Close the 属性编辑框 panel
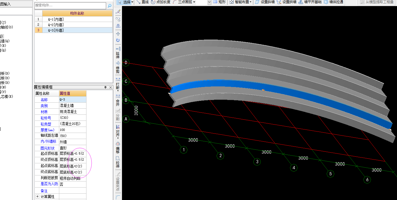This screenshot has width=397, height=200. pos(110,87)
